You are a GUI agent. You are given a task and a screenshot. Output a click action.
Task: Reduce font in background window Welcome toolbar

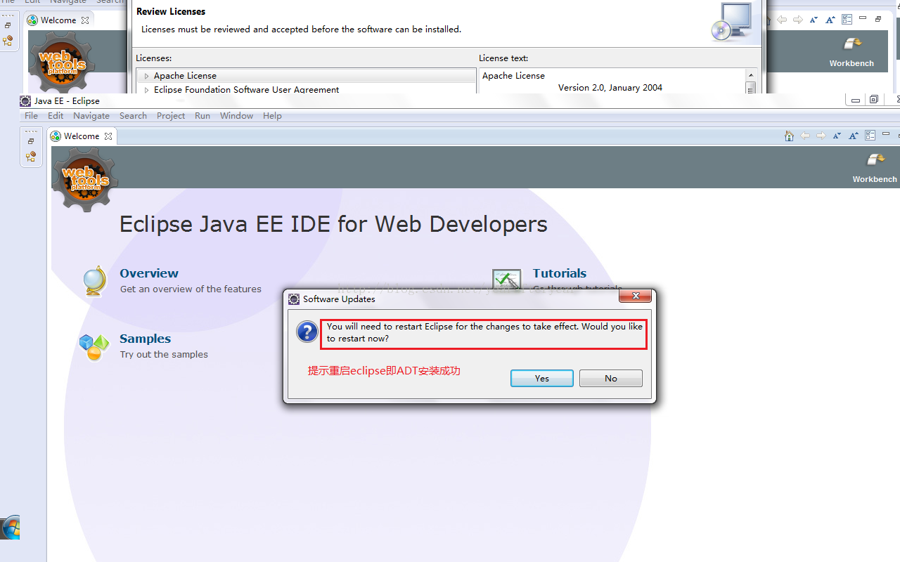[x=814, y=20]
